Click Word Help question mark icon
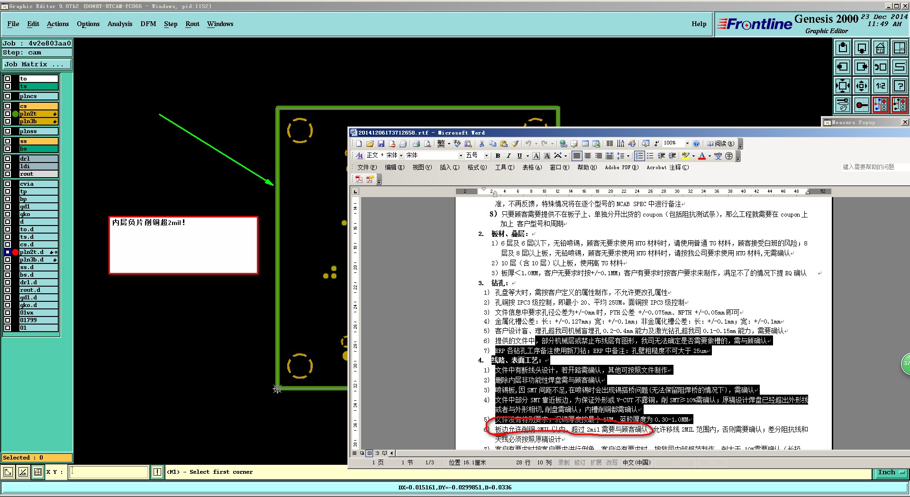Viewport: 910px width, 497px height. click(x=696, y=144)
